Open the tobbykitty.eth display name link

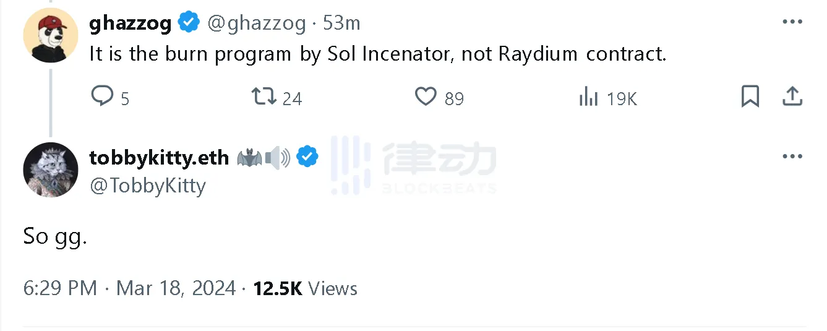159,158
